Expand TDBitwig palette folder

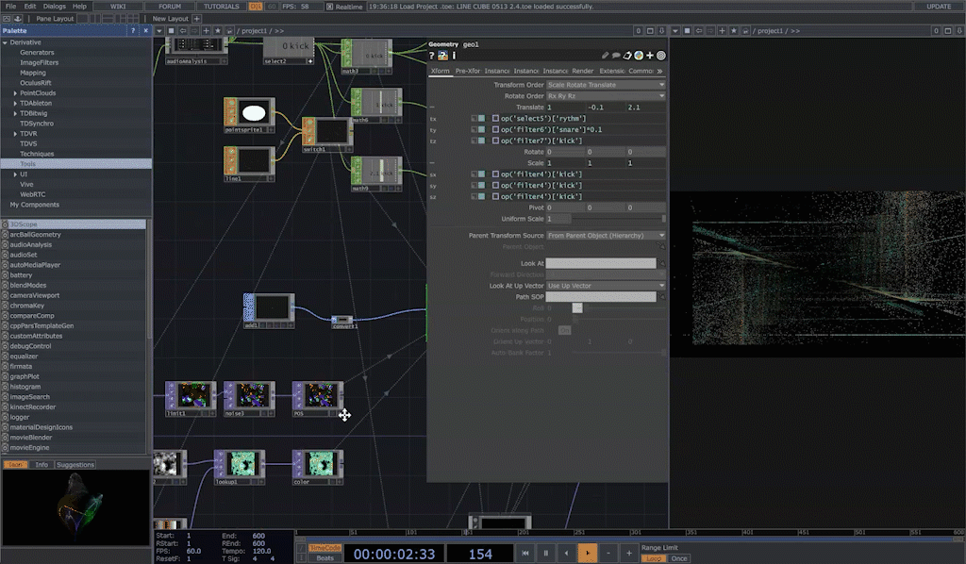15,113
